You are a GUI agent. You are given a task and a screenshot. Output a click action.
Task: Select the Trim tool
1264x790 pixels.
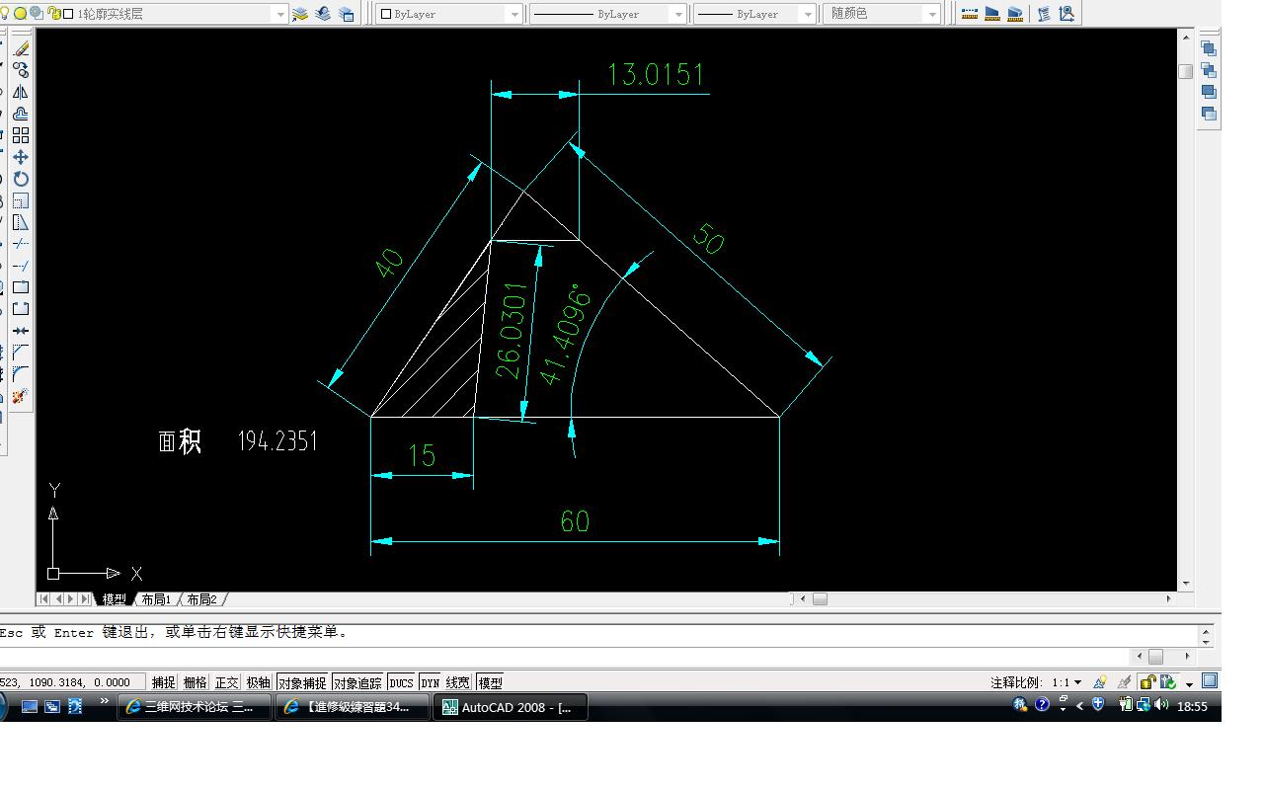pos(21,244)
